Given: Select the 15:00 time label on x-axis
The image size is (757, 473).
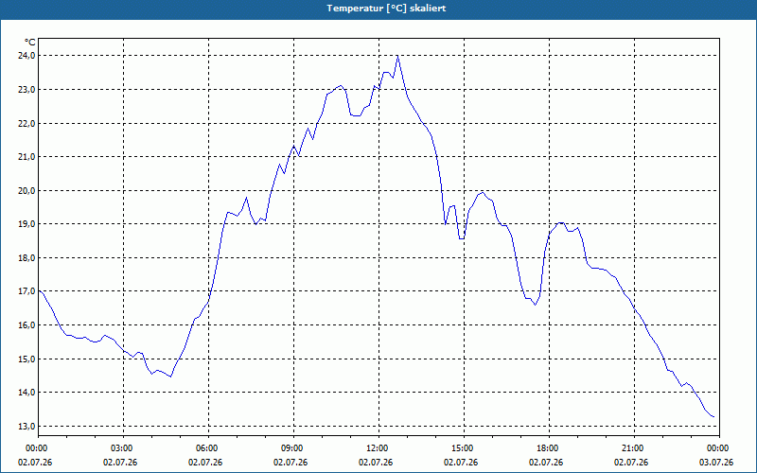Looking at the screenshot, I should tap(464, 448).
